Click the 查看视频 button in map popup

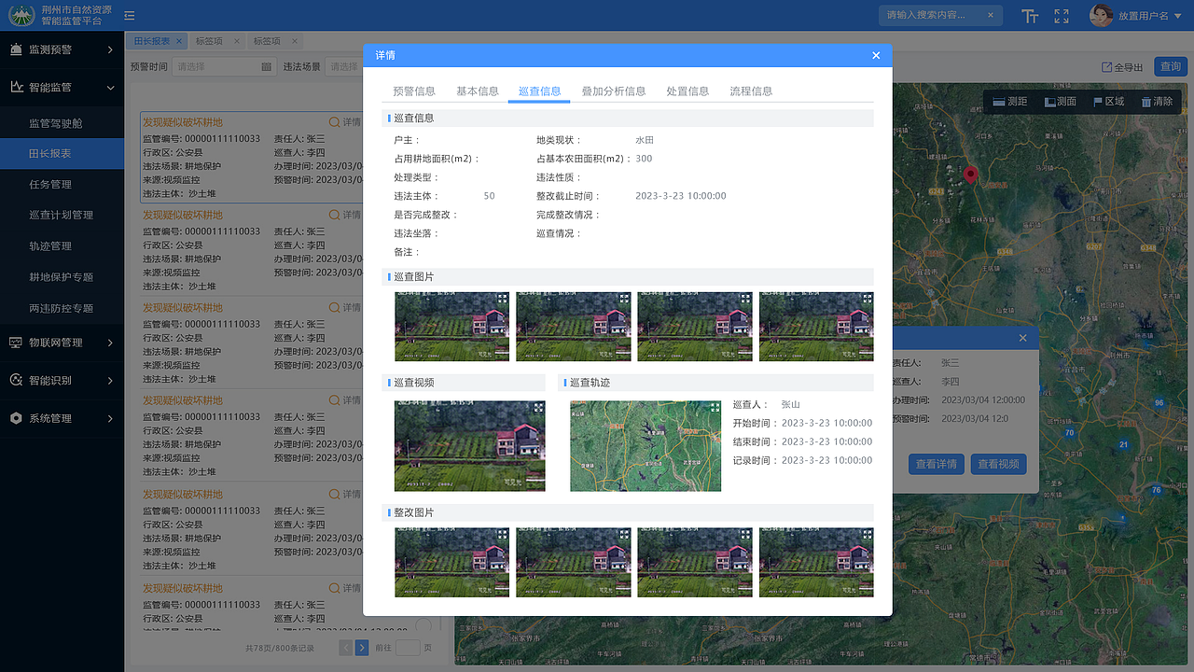999,464
